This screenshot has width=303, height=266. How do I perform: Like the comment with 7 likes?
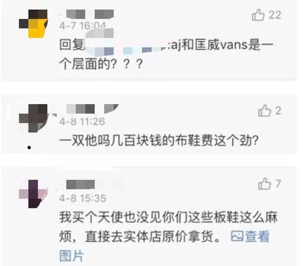pyautogui.click(x=265, y=184)
